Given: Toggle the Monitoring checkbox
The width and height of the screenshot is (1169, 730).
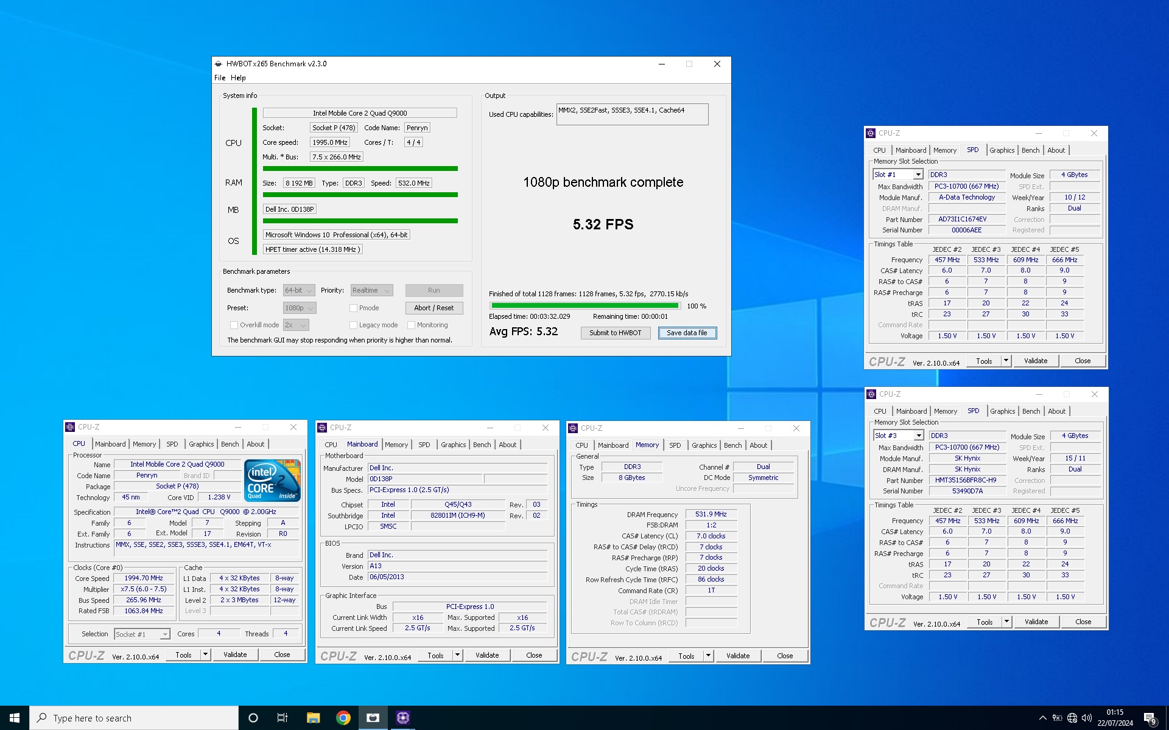Looking at the screenshot, I should click(411, 325).
